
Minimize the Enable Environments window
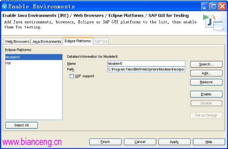pyautogui.click(x=205, y=6)
